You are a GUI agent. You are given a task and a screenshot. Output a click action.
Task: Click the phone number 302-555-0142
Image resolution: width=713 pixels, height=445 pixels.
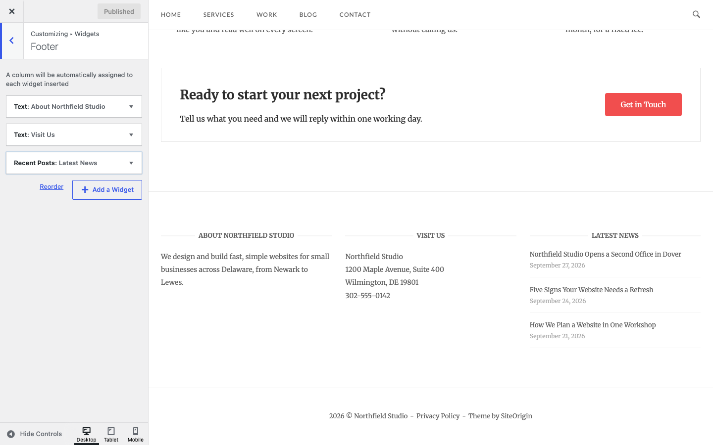(367, 296)
